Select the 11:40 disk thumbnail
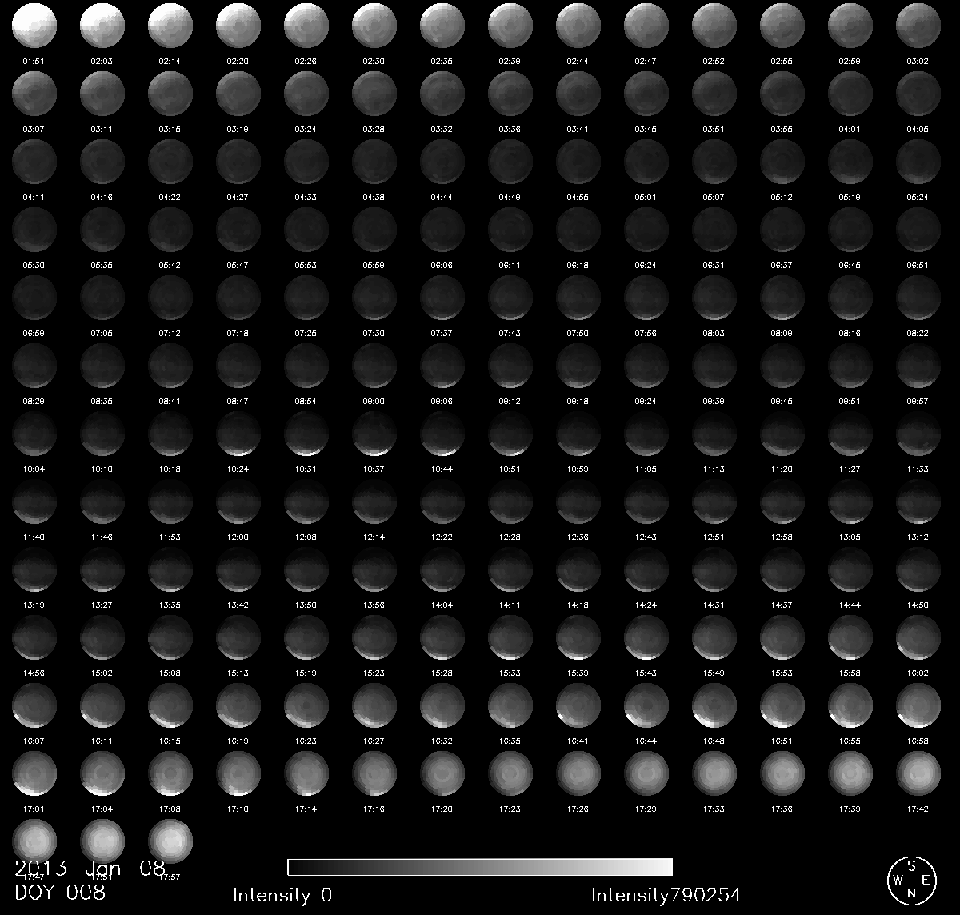The width and height of the screenshot is (960, 915). 34,502
